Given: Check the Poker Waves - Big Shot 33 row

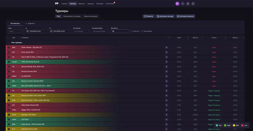Looking at the screenshot, I should [9, 48].
